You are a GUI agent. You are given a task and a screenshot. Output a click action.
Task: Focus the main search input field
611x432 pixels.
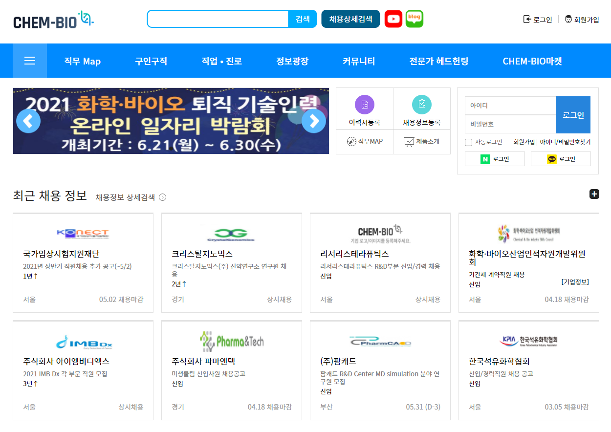click(x=218, y=19)
